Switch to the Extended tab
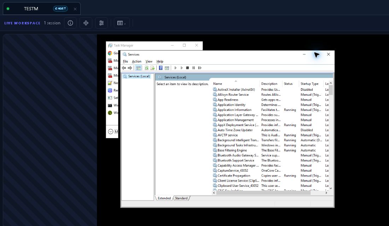The image size is (389, 226). [164, 198]
